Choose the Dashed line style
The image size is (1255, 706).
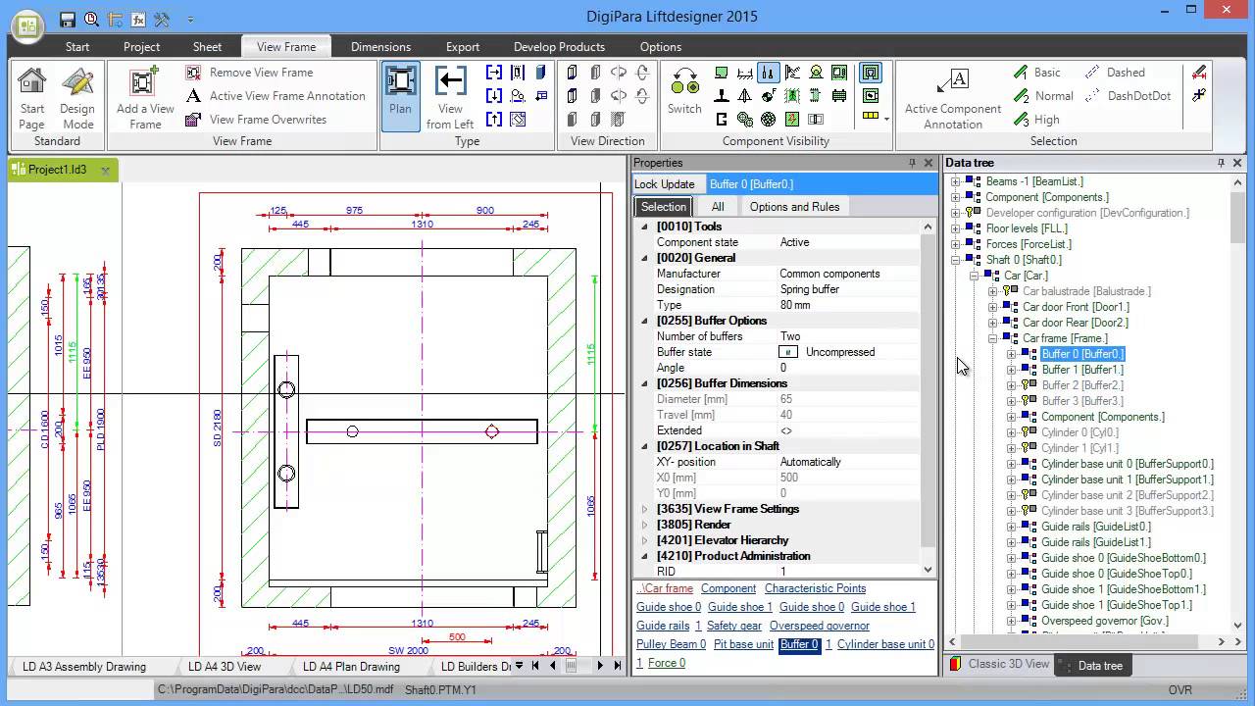(x=1114, y=73)
